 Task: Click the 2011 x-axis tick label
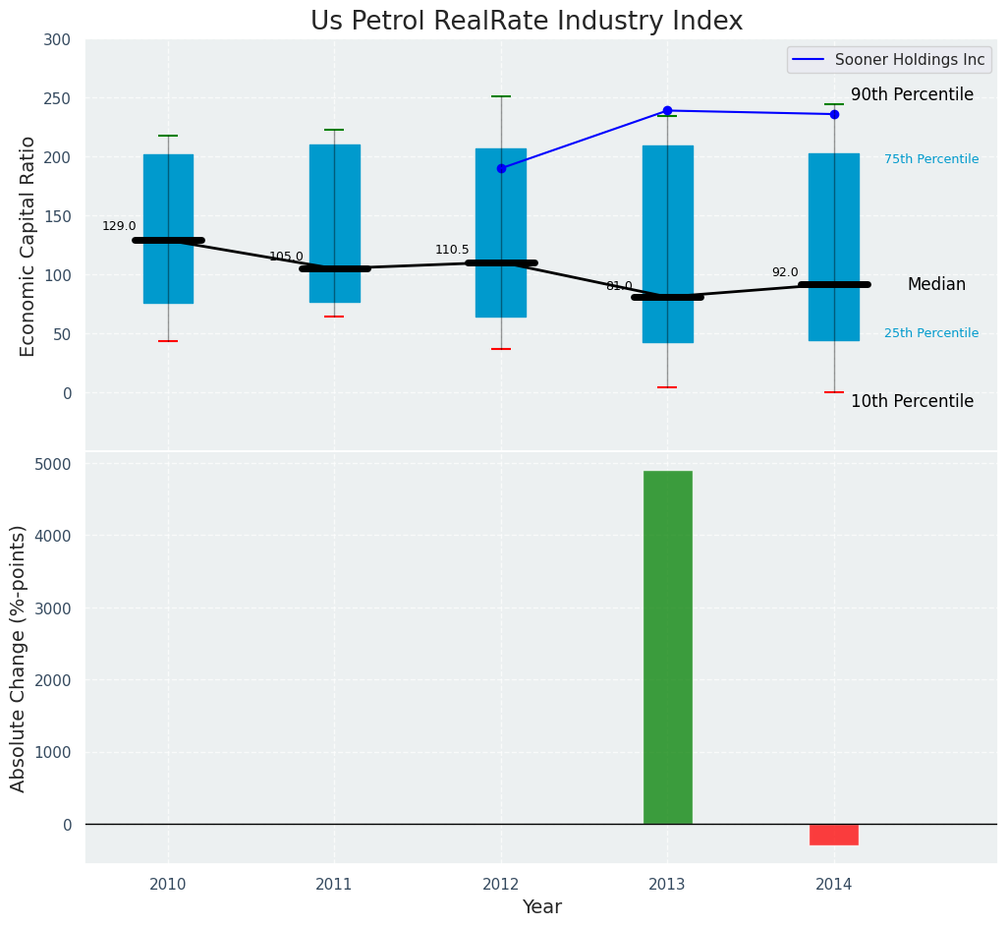click(334, 885)
